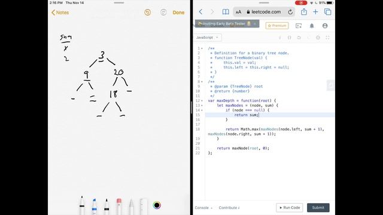383x215 pixels.
Task: Collapse code fold at line 14
Action: [x=202, y=110]
